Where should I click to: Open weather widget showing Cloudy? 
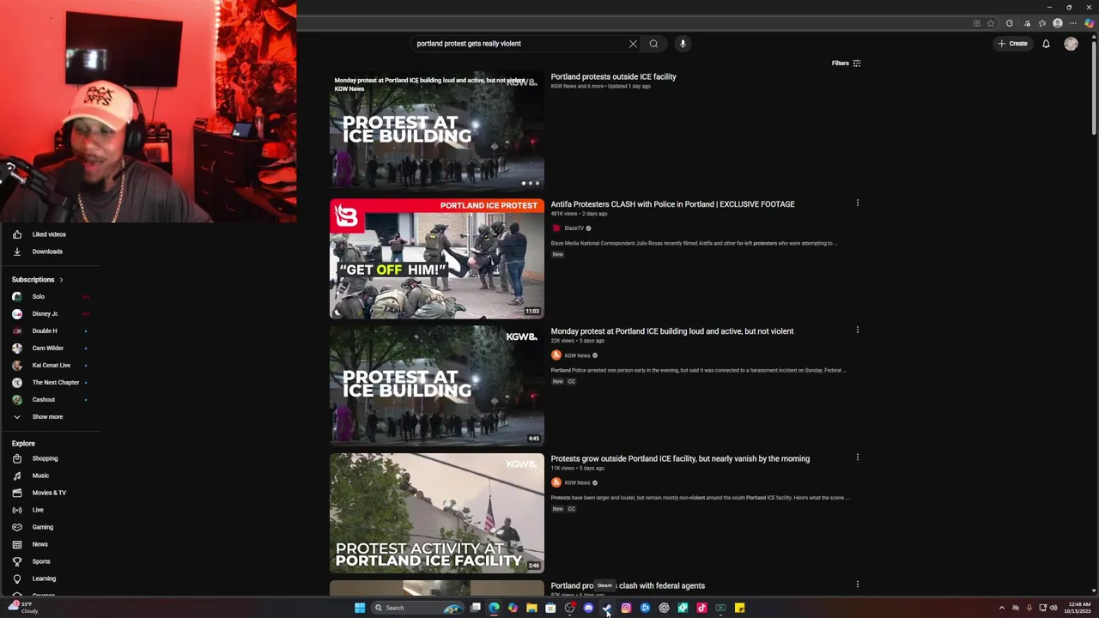(23, 608)
